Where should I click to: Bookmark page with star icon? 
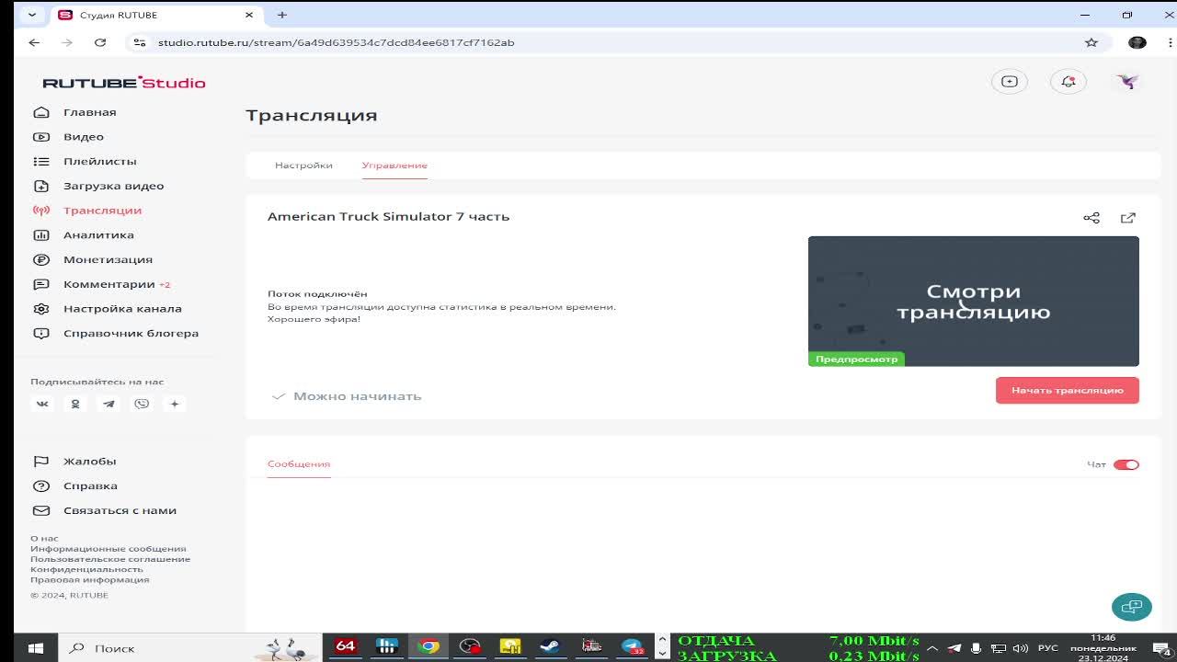(1091, 42)
